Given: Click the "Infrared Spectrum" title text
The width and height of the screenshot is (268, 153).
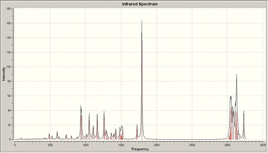Looking at the screenshot, I should 140,4.
